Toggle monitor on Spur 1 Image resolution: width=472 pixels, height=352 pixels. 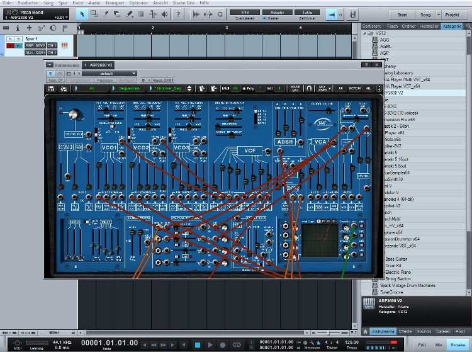[x=19, y=45]
